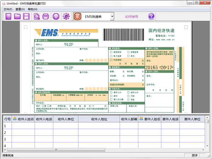The image size is (212, 159).
Task: Click the 收件人电话 column header
Action: pyautogui.click(x=44, y=119)
